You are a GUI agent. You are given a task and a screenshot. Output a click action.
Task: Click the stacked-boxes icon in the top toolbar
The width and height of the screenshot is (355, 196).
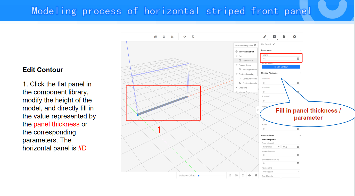point(156,37)
